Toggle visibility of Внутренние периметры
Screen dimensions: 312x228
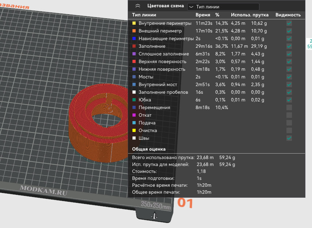coord(289,23)
